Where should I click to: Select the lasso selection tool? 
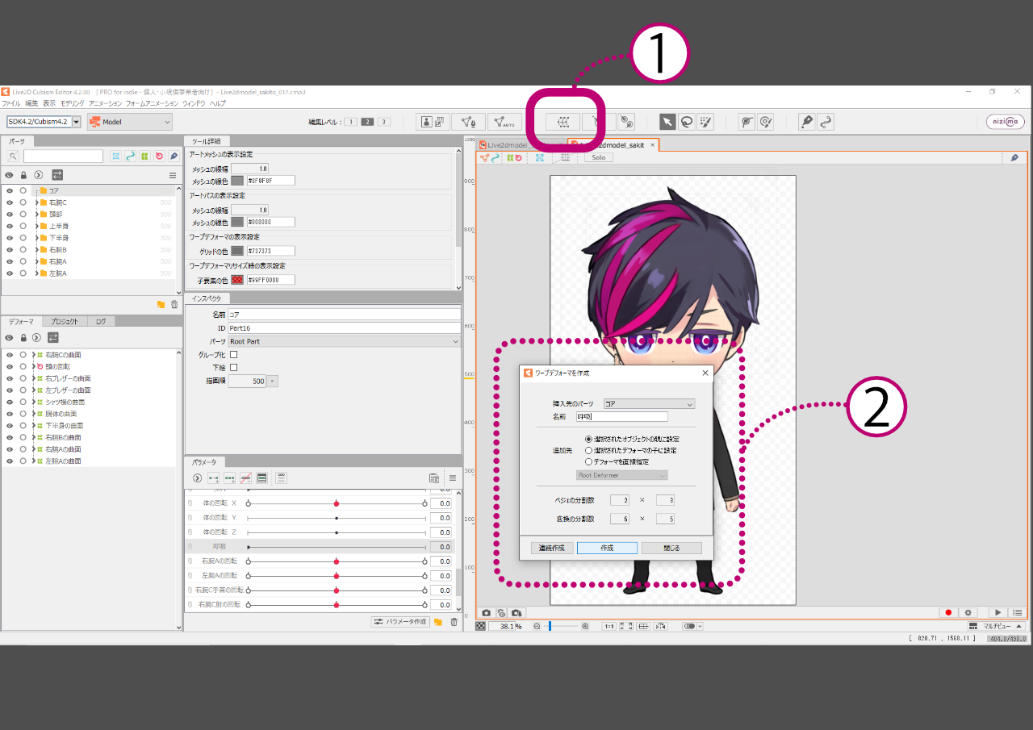pos(687,122)
